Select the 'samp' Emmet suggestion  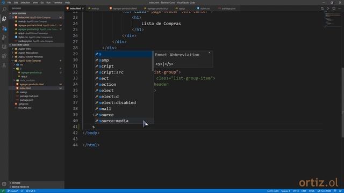pyautogui.click(x=124, y=60)
